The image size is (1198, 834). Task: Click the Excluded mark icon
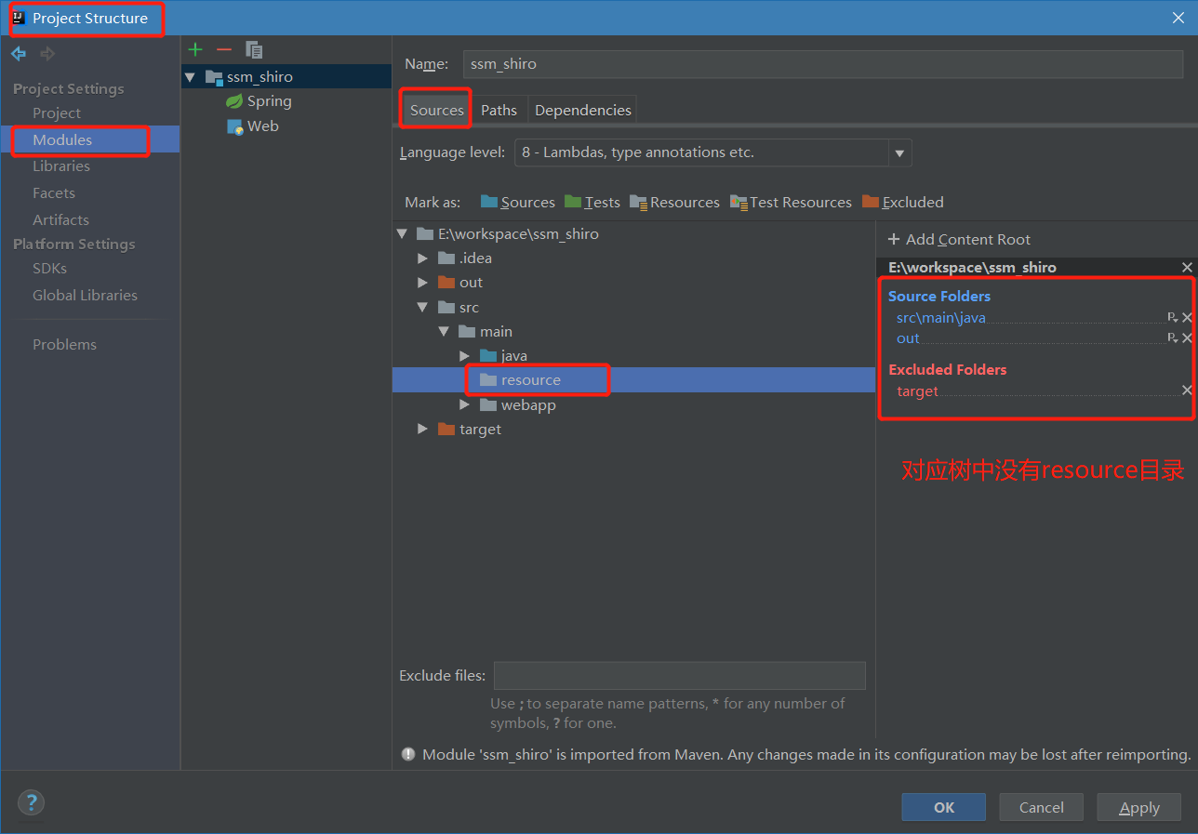(x=872, y=202)
